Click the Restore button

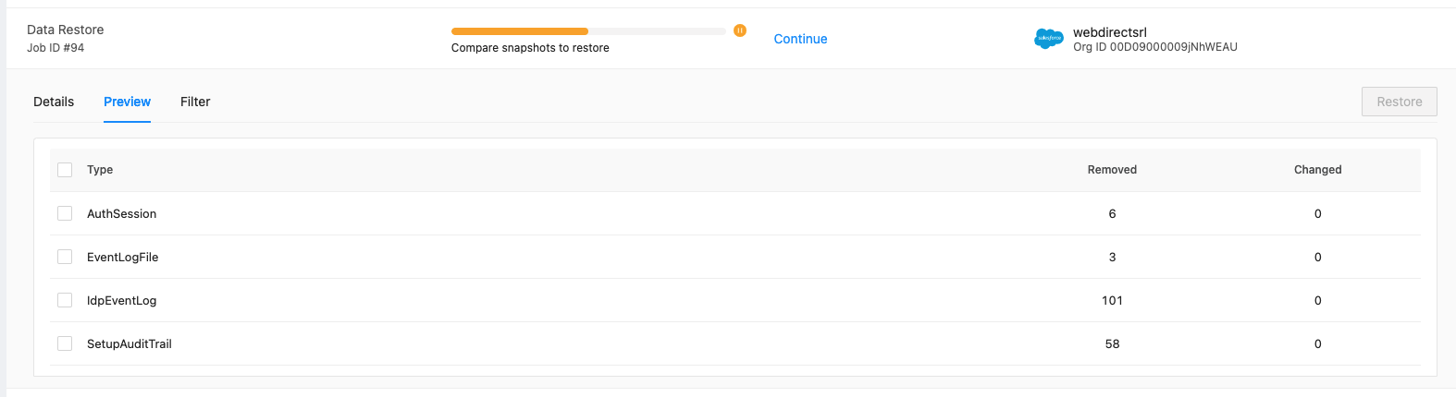(1399, 102)
